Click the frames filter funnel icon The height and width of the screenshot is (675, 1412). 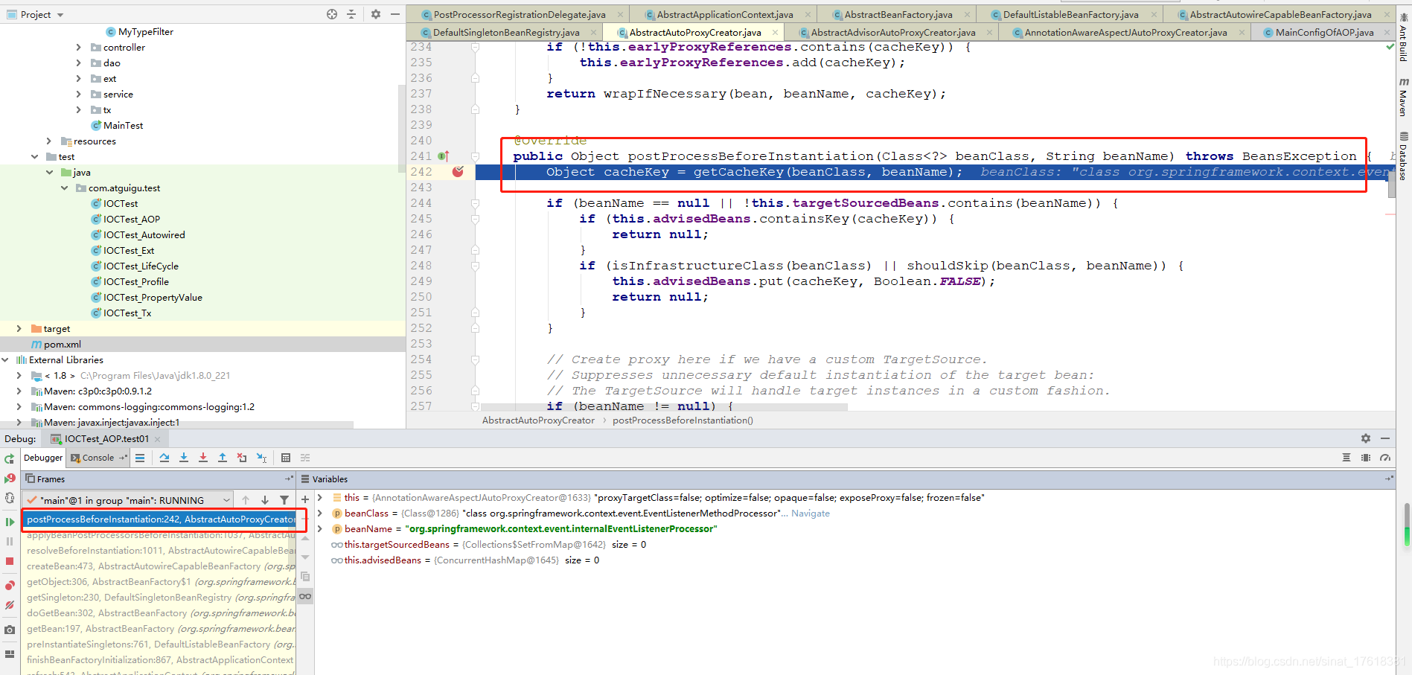pyautogui.click(x=284, y=500)
